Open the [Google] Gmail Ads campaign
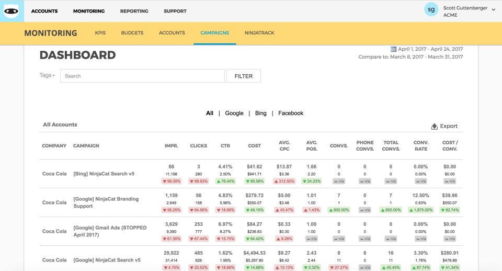The height and width of the screenshot is (271, 502). coord(110,231)
